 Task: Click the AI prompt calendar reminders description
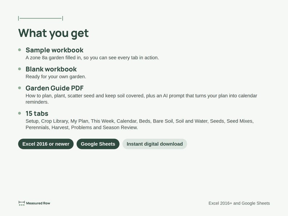tap(141, 99)
